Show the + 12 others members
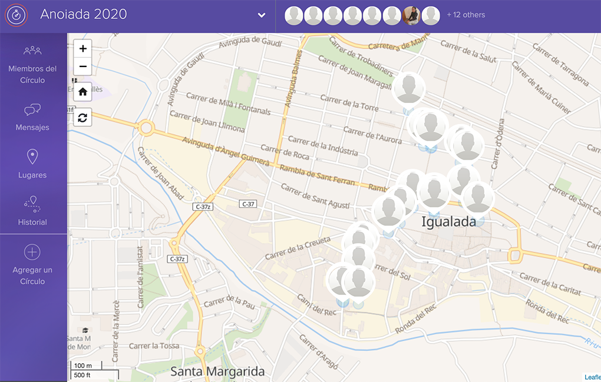The image size is (601, 382). (465, 15)
